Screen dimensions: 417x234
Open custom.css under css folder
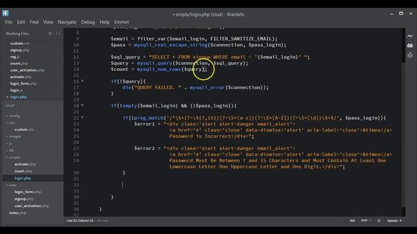(x=24, y=129)
